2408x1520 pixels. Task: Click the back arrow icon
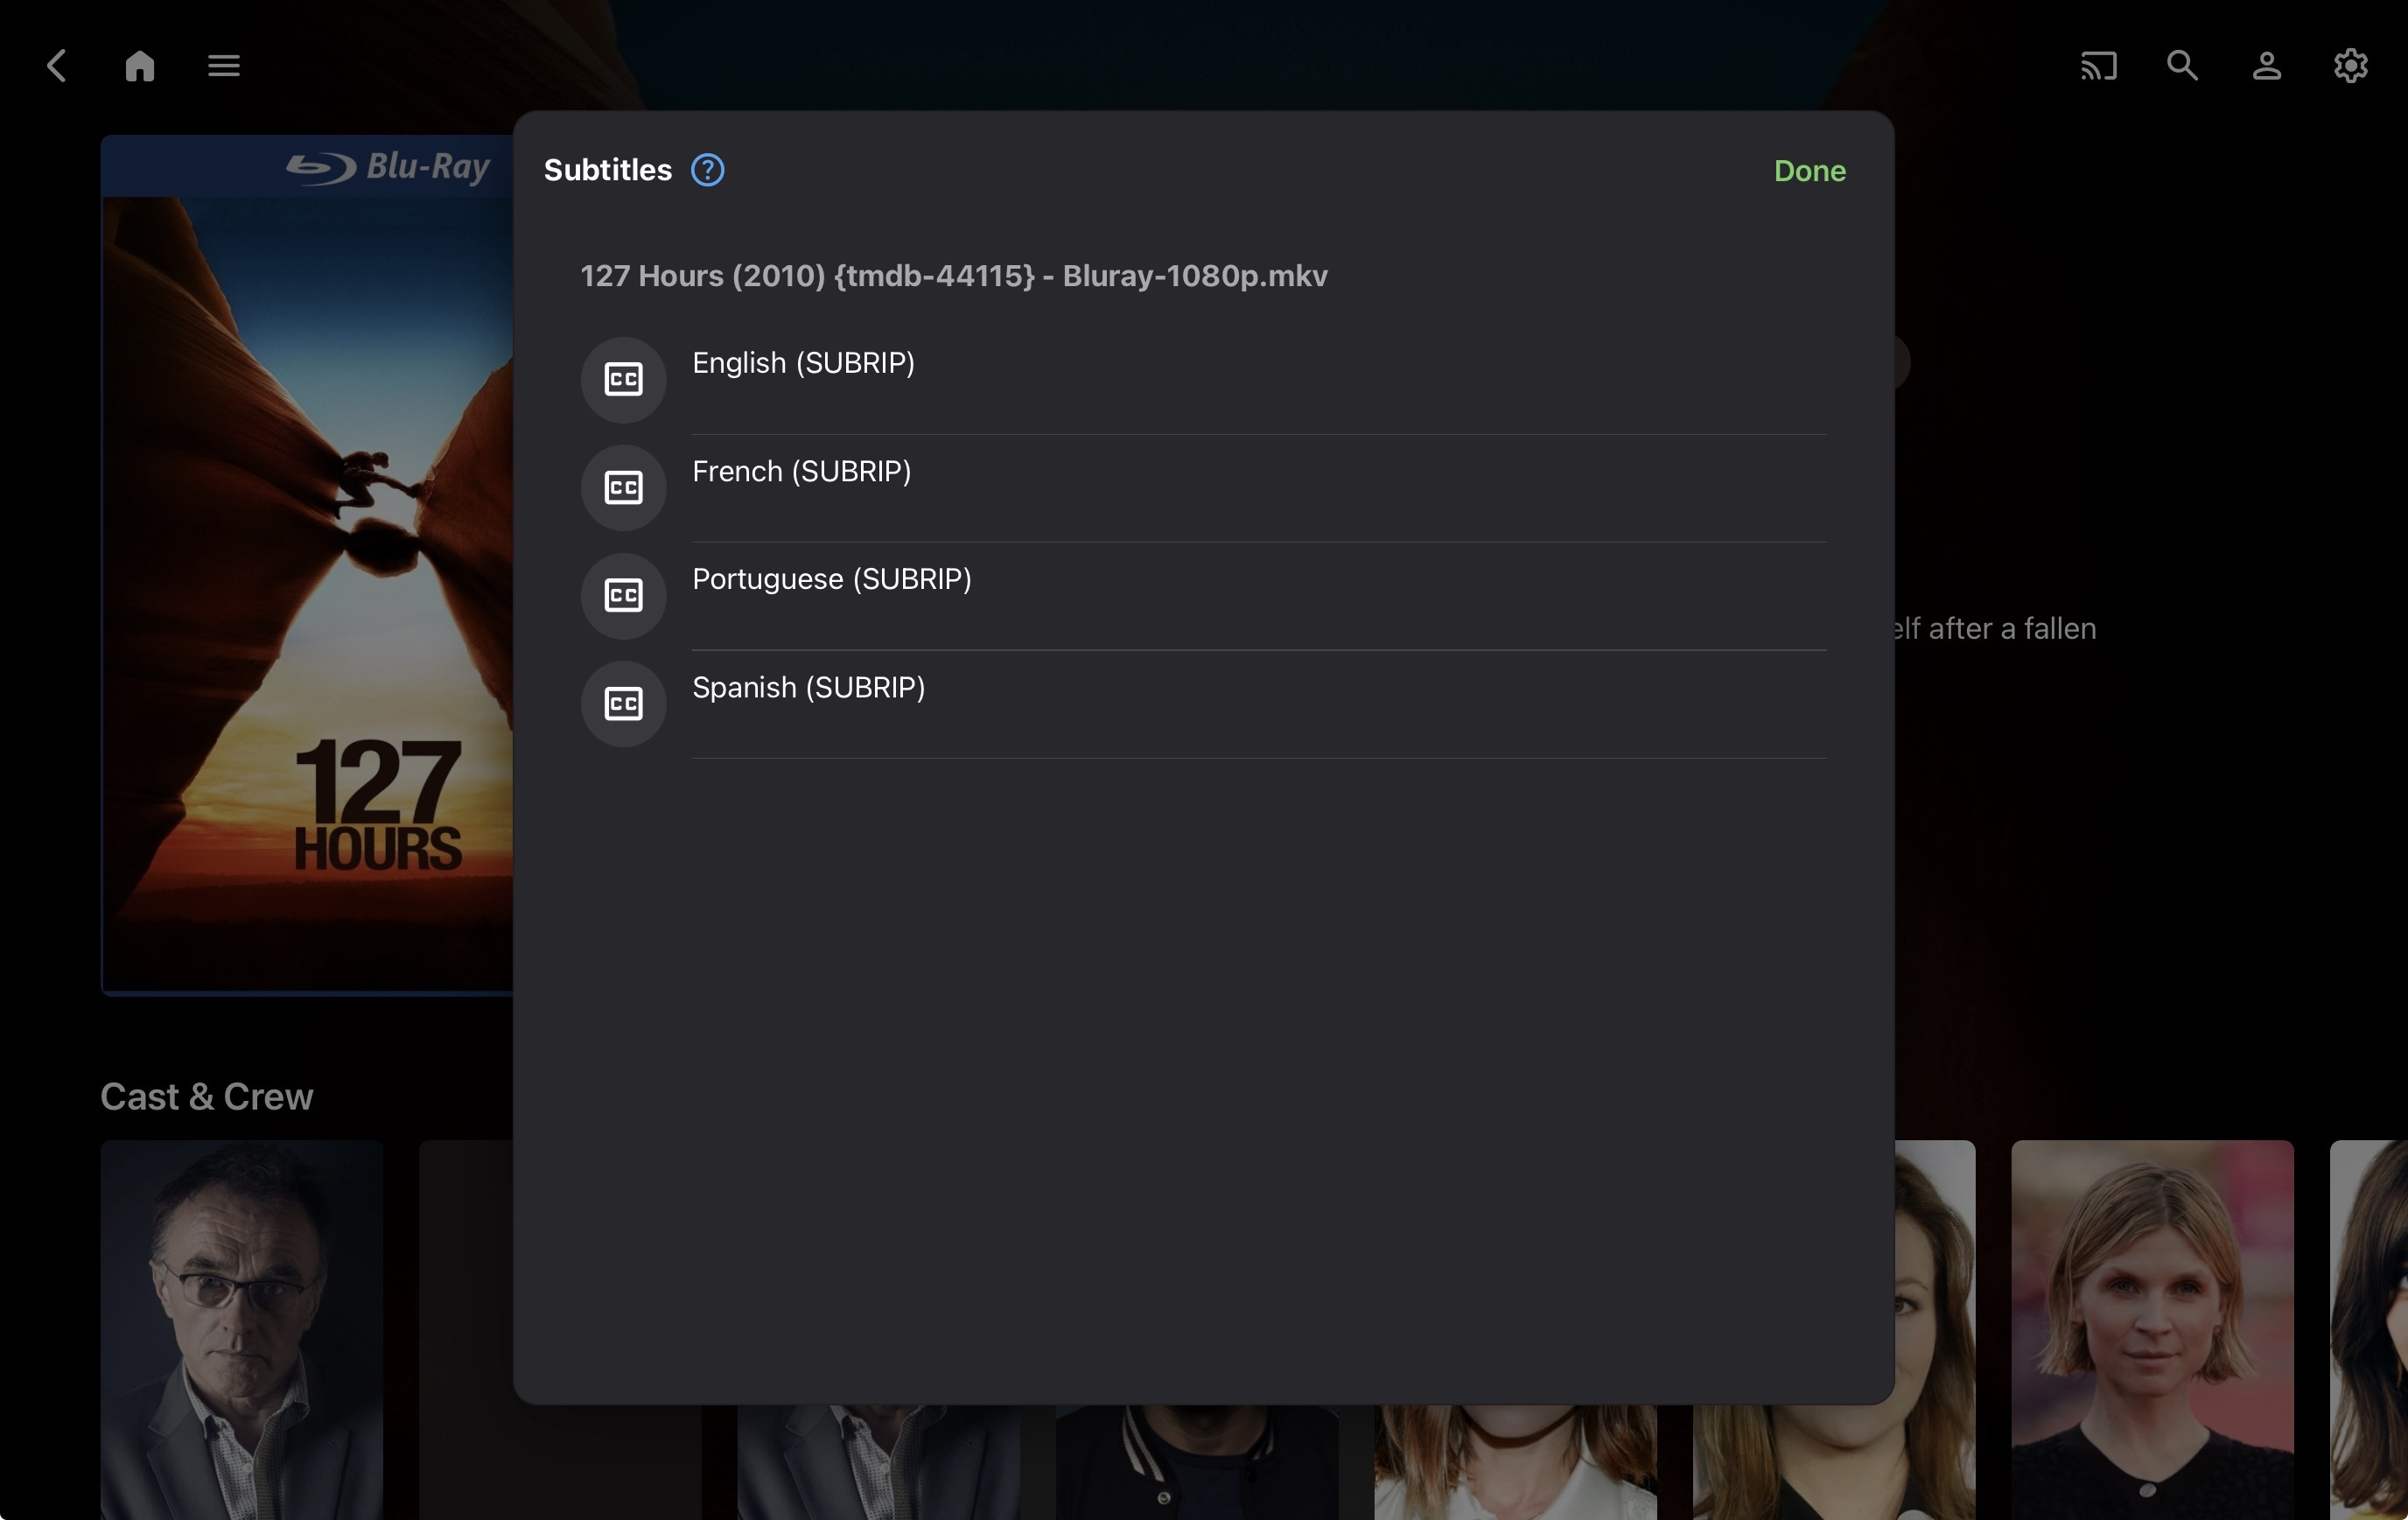[57, 66]
